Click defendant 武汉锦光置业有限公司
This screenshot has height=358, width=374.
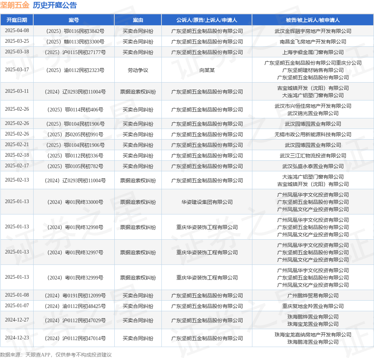pyautogui.click(x=313, y=113)
